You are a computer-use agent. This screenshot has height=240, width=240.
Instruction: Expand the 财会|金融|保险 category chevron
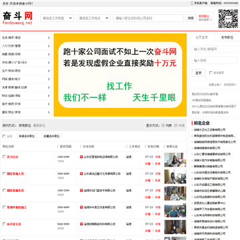49,96
